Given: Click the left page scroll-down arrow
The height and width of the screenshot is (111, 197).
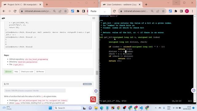Looking at the screenshot, I should 97,103.
